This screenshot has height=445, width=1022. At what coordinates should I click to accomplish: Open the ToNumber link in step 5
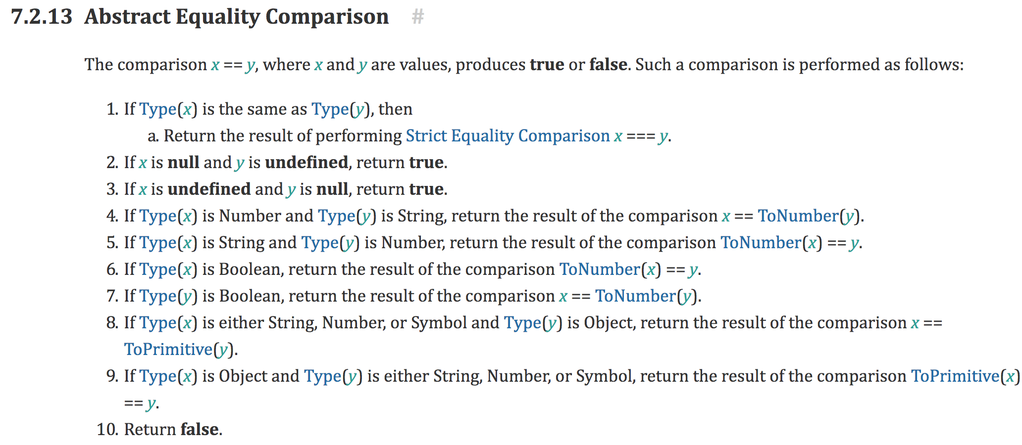[x=761, y=243]
